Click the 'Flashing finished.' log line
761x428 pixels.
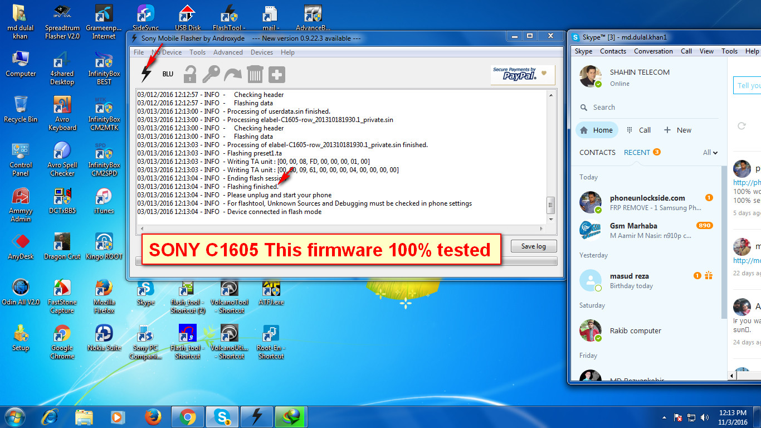(x=253, y=187)
